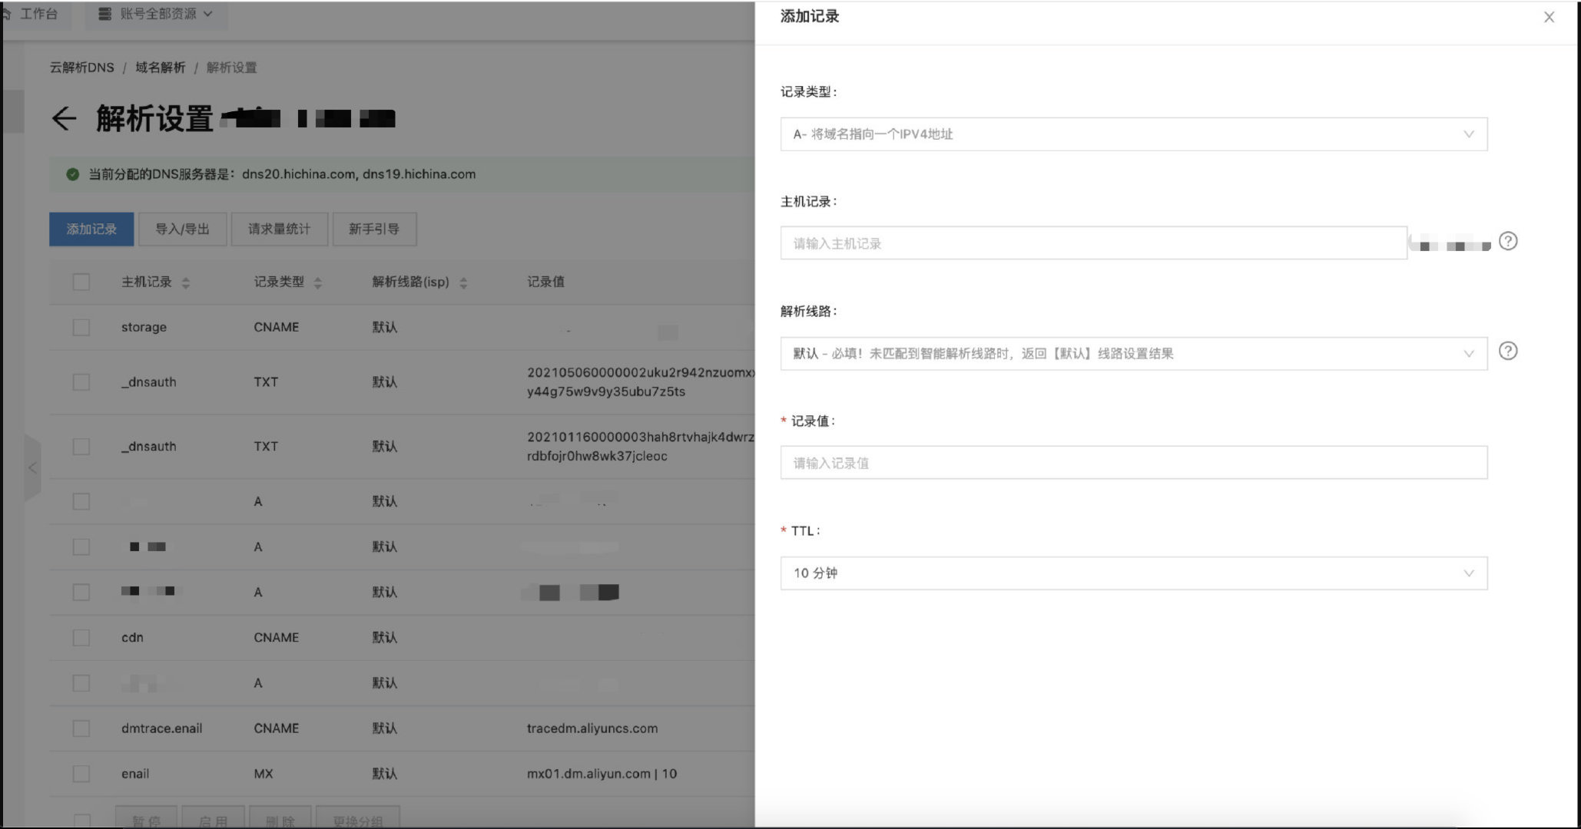Click sort arrows on 解析线路(isp) column
This screenshot has width=1581, height=829.
tap(463, 283)
